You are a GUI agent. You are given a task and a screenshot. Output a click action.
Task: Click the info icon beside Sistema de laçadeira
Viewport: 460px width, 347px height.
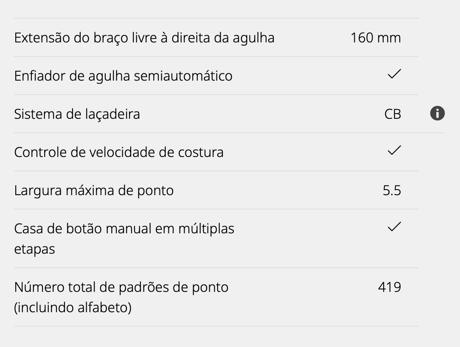point(438,113)
